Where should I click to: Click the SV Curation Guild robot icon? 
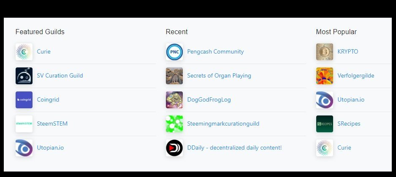click(24, 75)
